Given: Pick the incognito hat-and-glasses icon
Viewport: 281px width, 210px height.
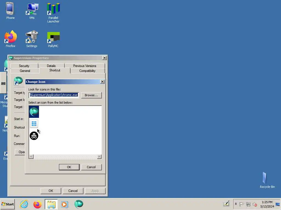Looking at the screenshot, I should point(34,136).
